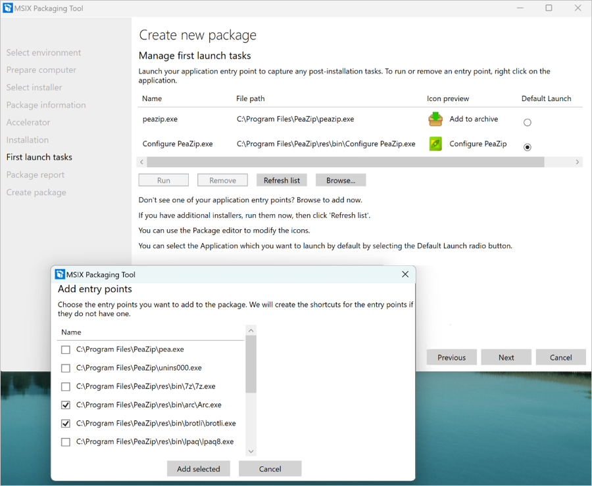592x486 pixels.
Task: Click Cancel in Add entry points dialog
Action: 270,469
